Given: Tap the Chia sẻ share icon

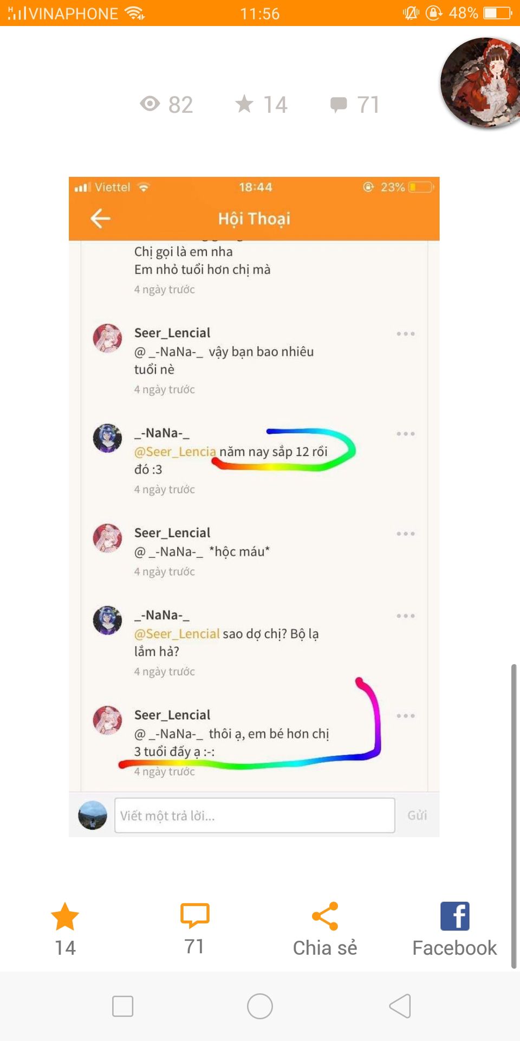Looking at the screenshot, I should pos(325,916).
